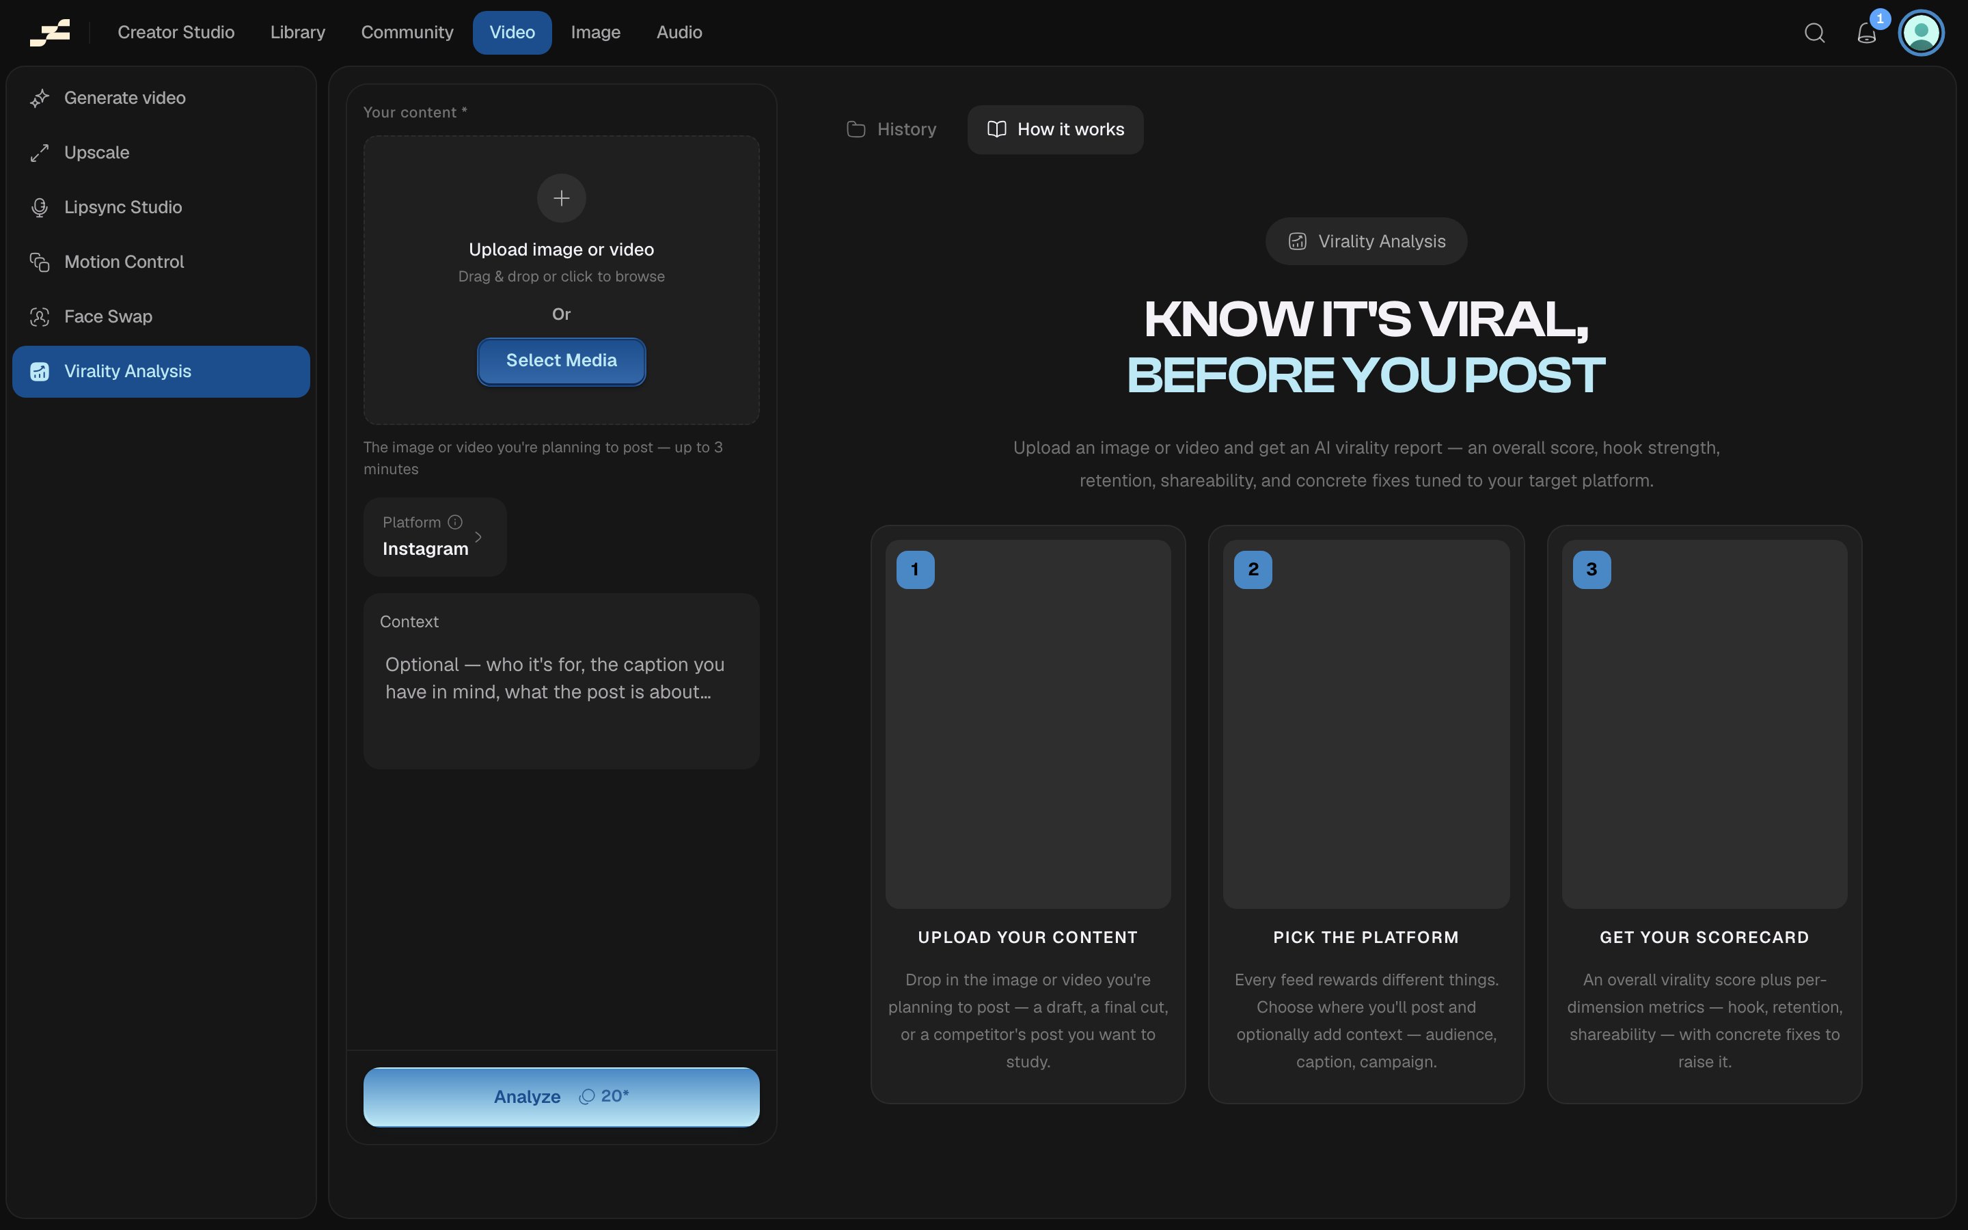Open the Creator Studio menu

pos(176,33)
